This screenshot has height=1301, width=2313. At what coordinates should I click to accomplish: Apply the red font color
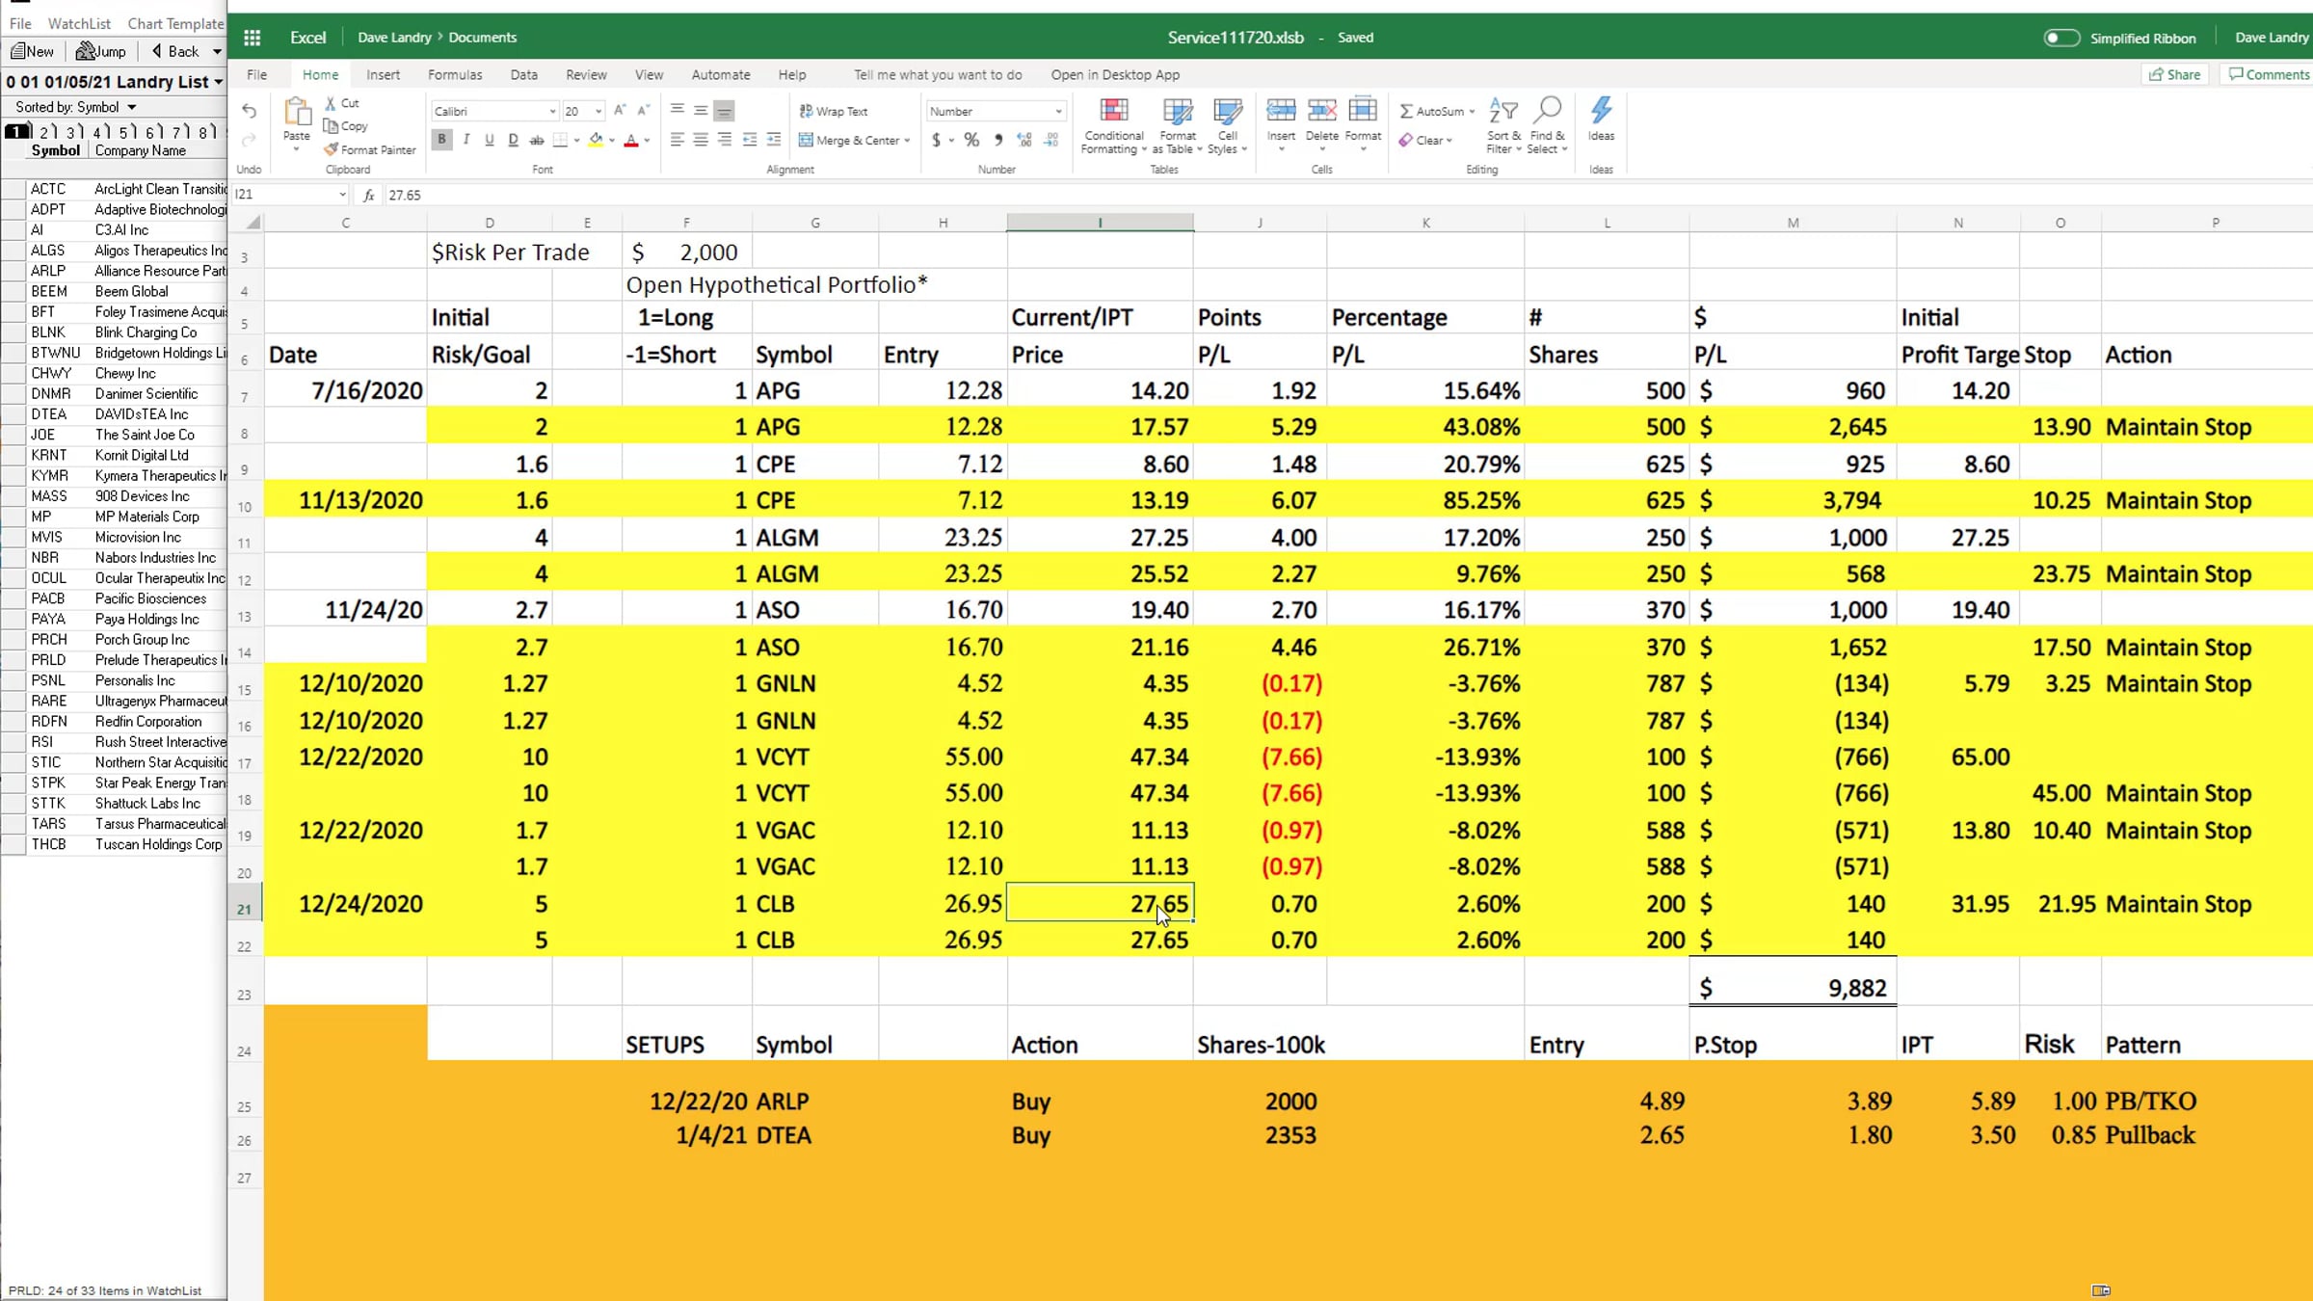(x=631, y=140)
